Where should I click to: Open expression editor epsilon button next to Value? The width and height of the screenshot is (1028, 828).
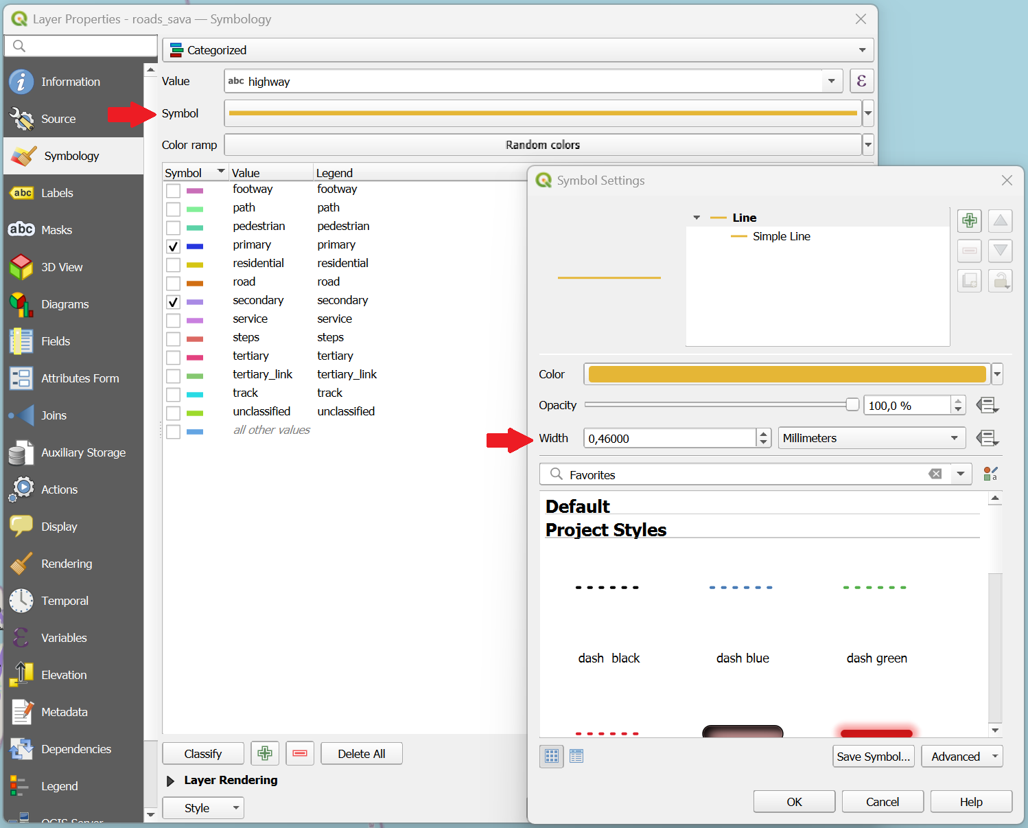[x=861, y=81]
